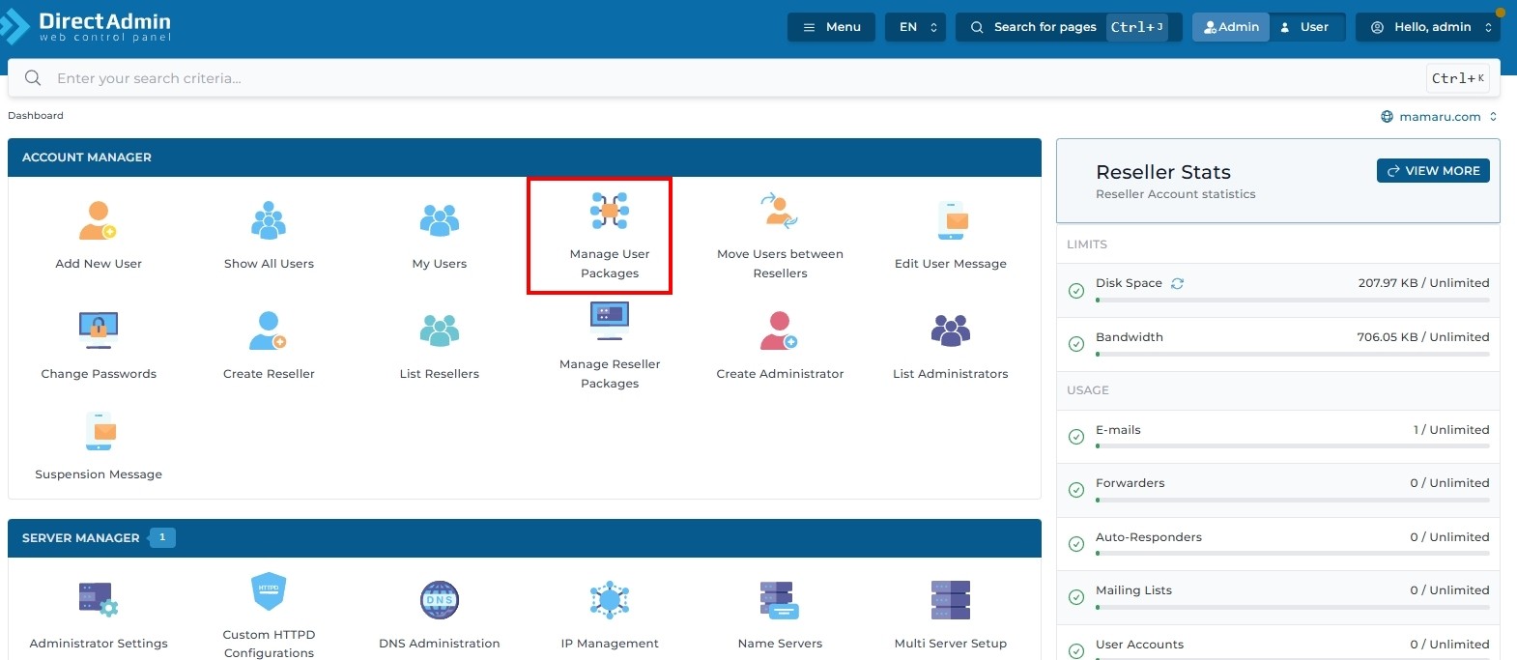The image size is (1517, 660).
Task: Open Manage User Packages
Action: click(609, 212)
